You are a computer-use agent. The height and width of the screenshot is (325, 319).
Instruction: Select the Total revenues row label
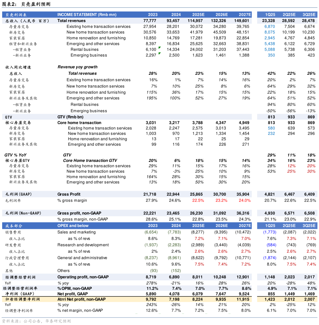(72, 21)
